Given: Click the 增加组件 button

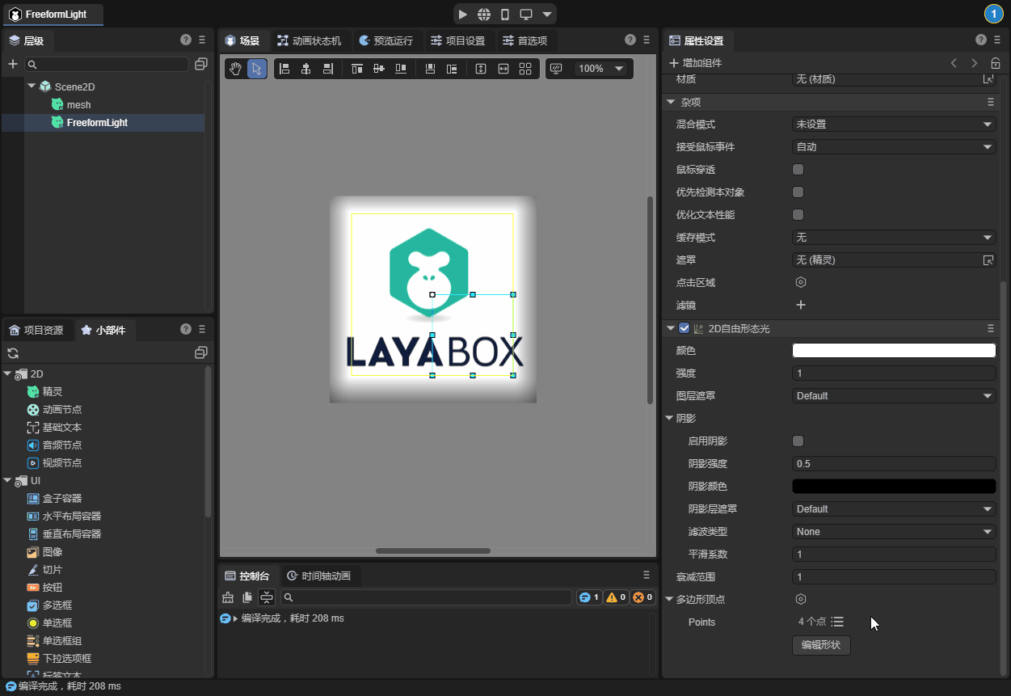Looking at the screenshot, I should (695, 63).
